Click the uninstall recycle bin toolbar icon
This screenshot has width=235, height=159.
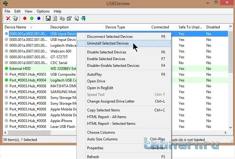pos(15,18)
